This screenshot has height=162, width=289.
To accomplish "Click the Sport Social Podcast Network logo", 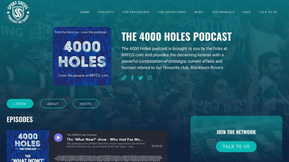I will [x=18, y=12].
